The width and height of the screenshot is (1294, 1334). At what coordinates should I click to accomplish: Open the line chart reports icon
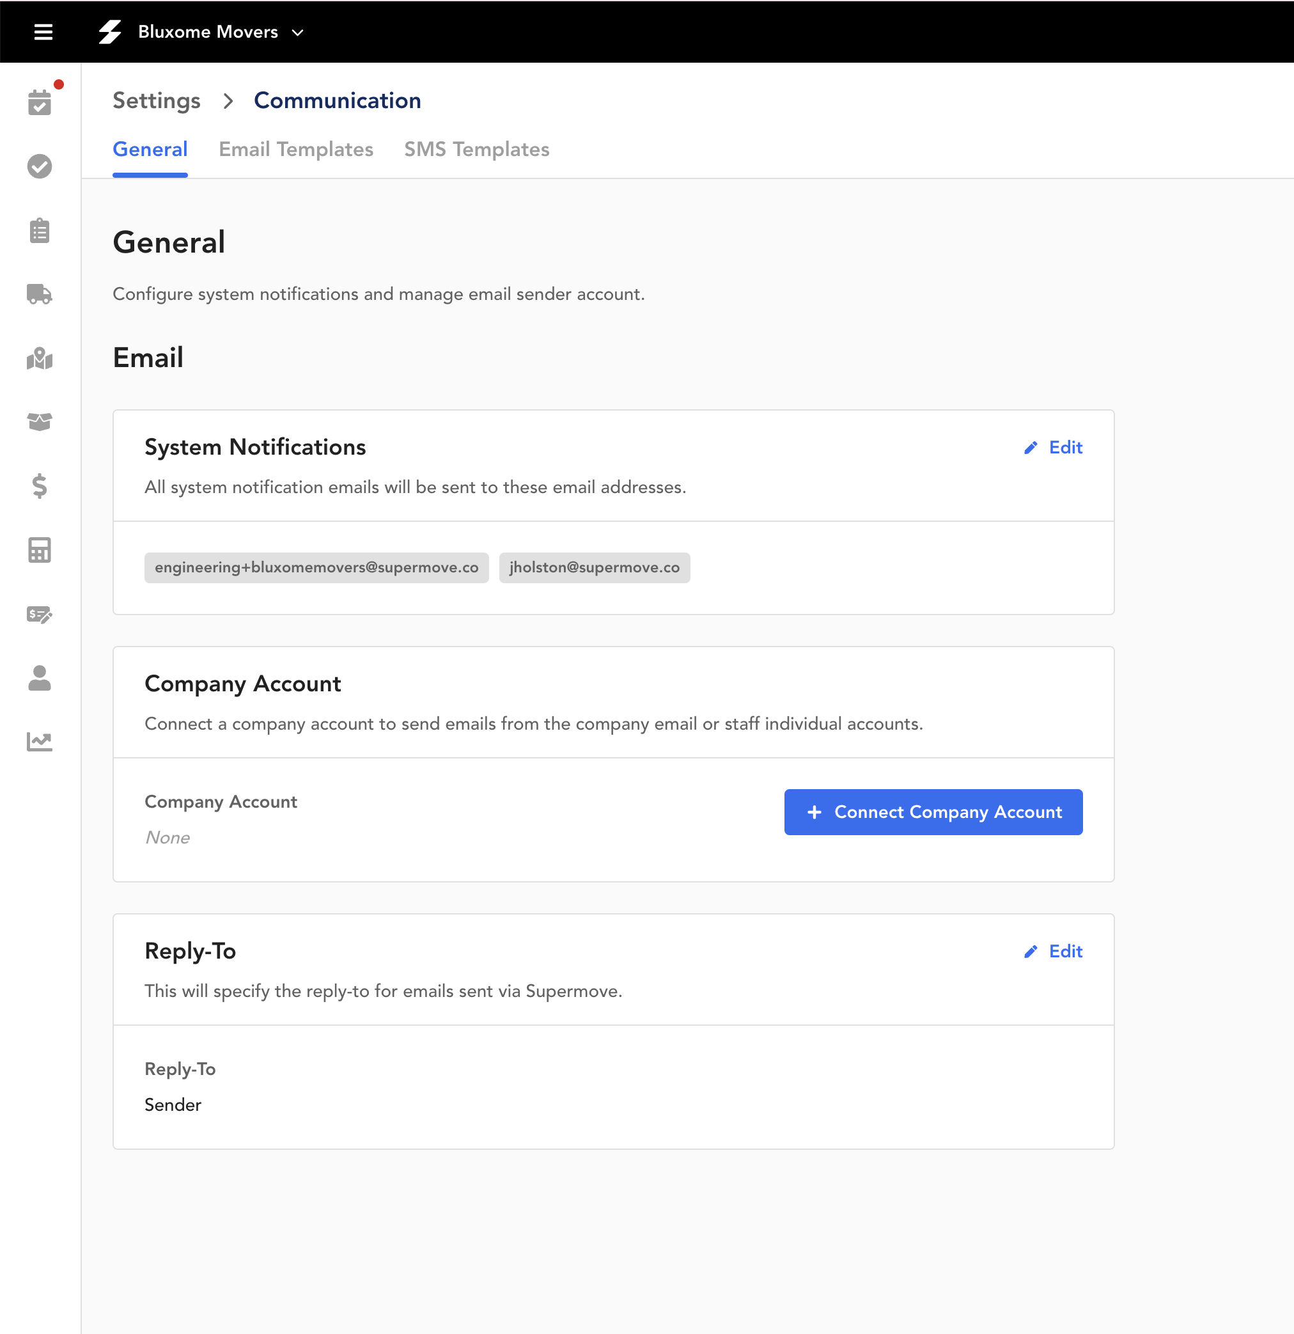(40, 742)
